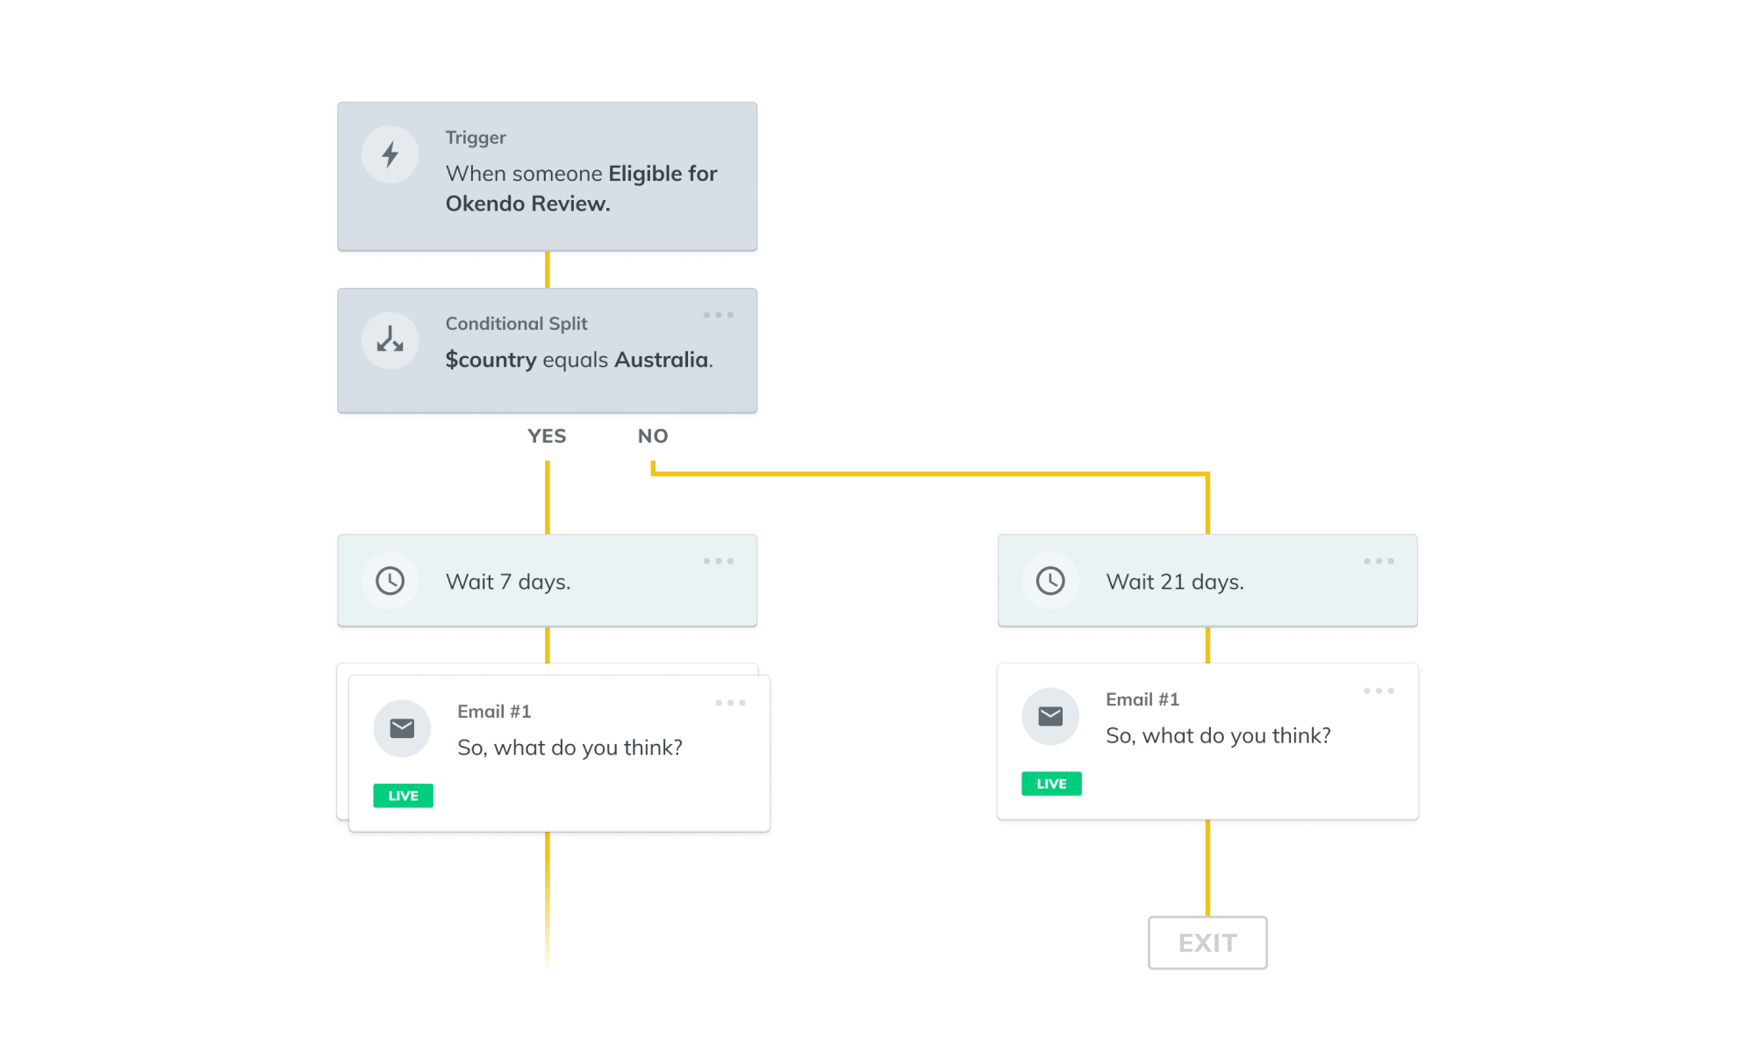This screenshot has height=1053, width=1755.
Task: Click the LIVE badge under the YES branch email
Action: (403, 796)
